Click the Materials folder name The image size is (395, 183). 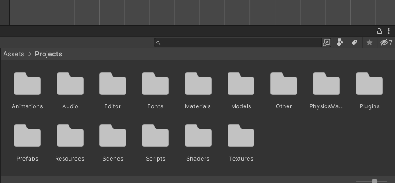198,106
